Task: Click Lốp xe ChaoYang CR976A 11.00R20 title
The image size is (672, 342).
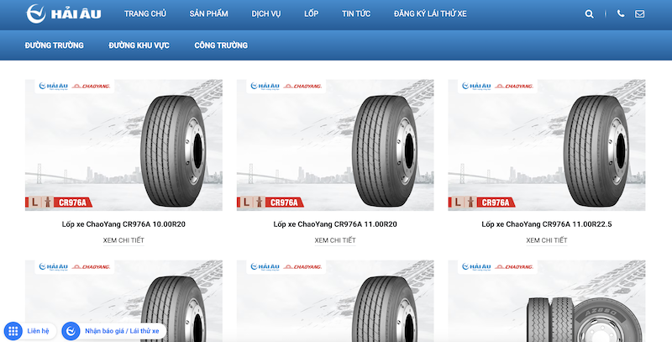Action: [x=335, y=224]
